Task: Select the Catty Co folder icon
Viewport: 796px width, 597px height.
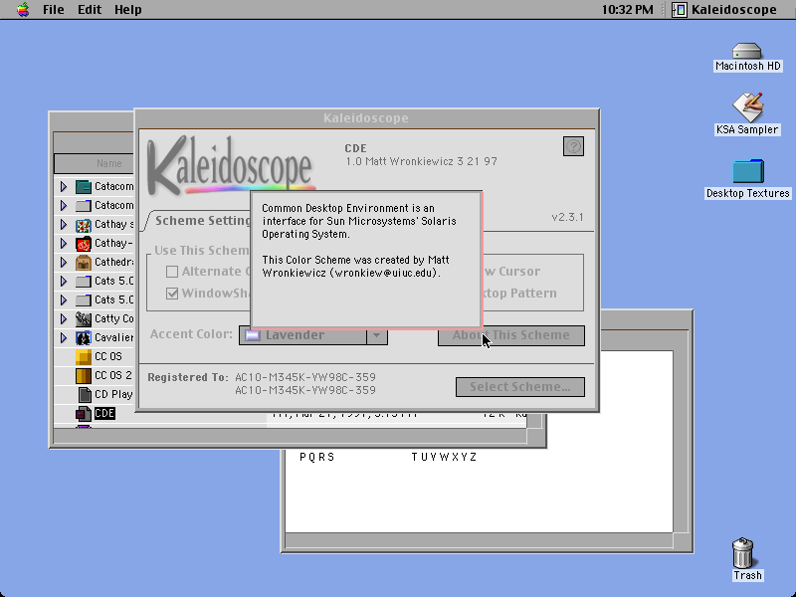Action: 84,318
